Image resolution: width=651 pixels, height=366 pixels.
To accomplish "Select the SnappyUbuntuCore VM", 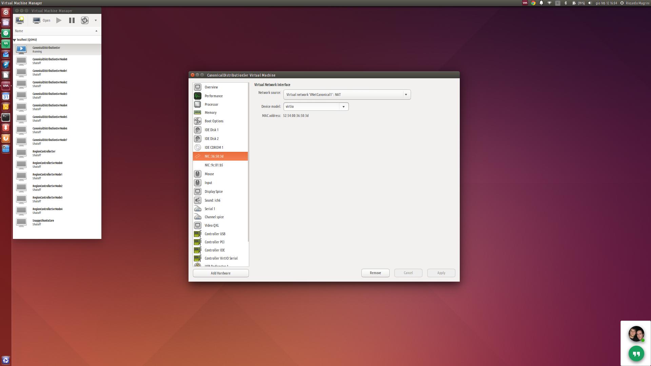I will pyautogui.click(x=57, y=222).
